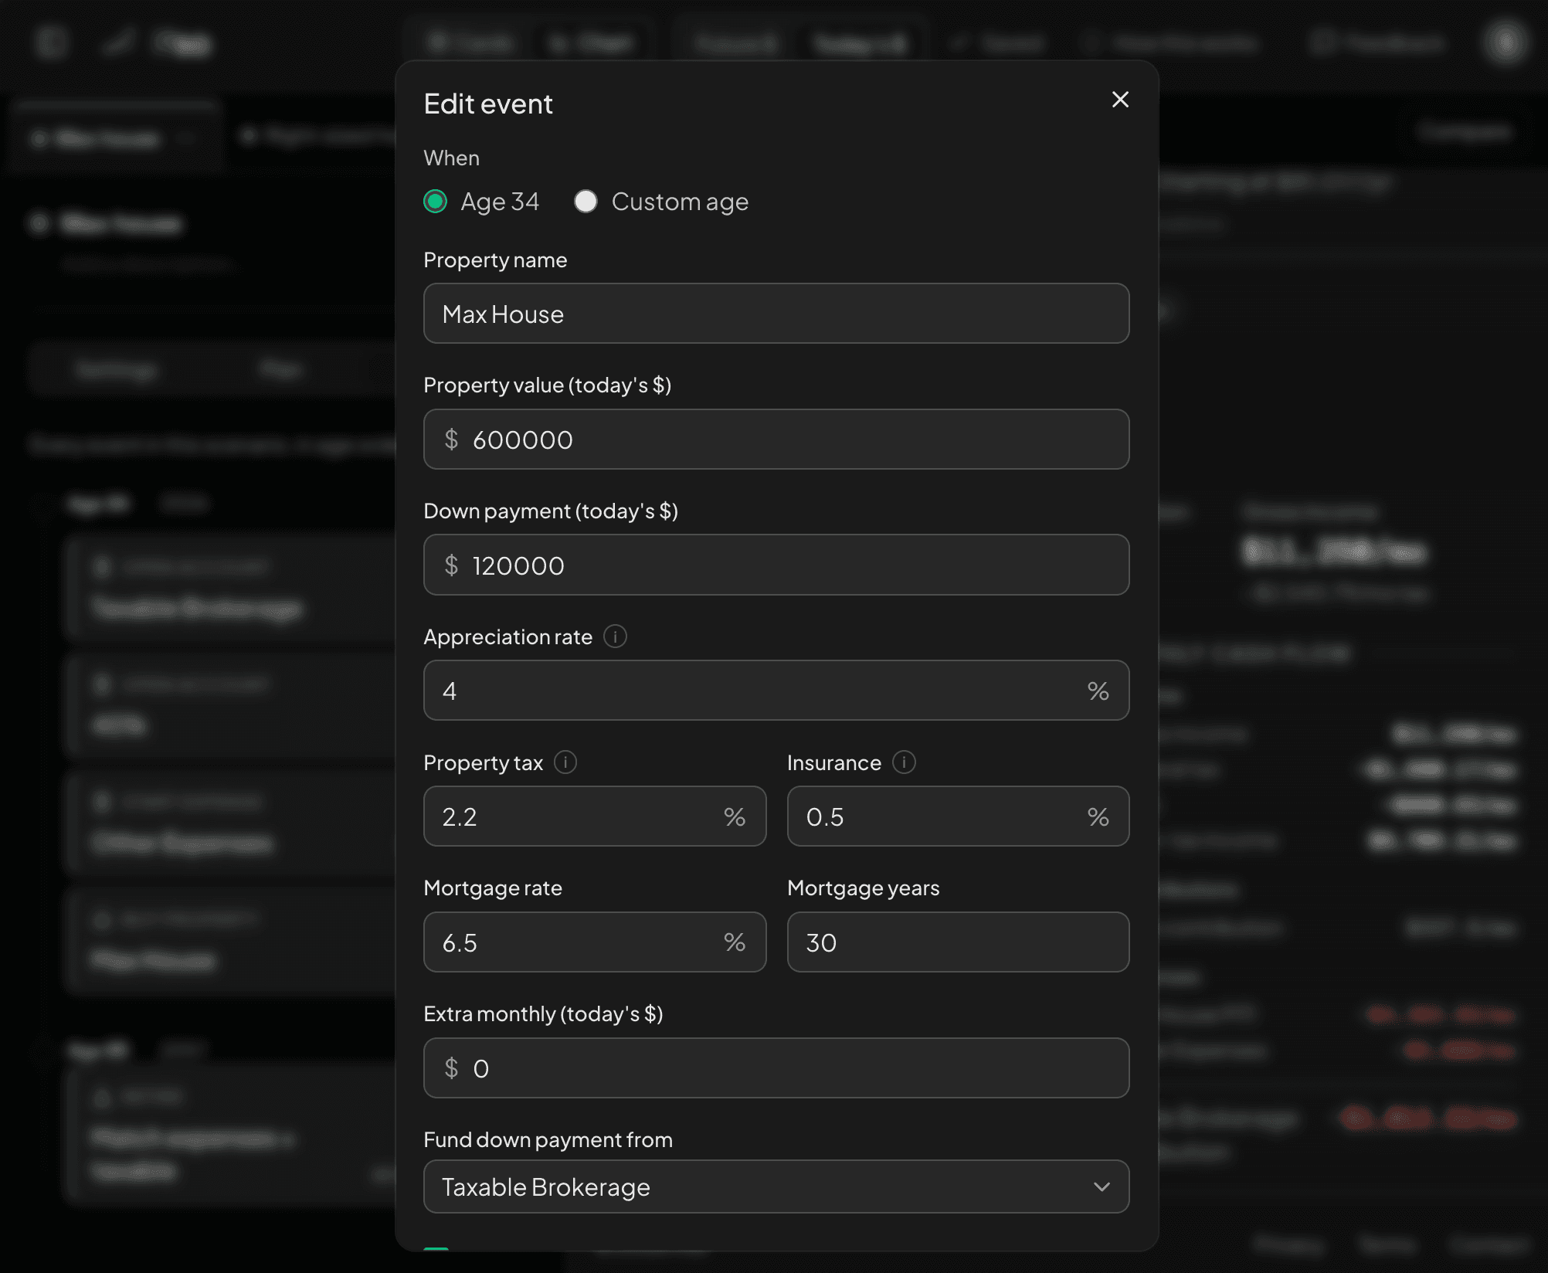
Task: Click the Property value input
Action: [x=776, y=440]
